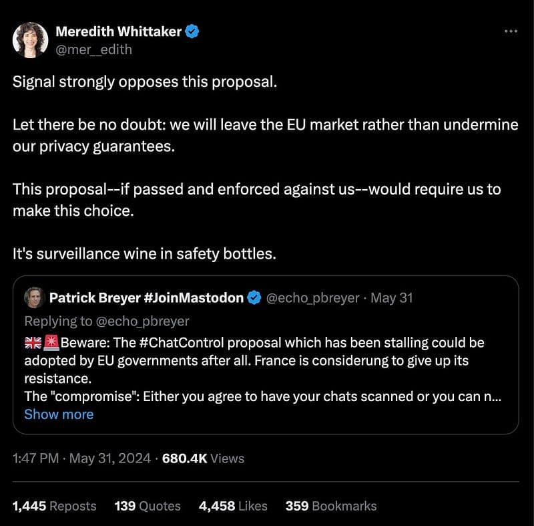This screenshot has height=526, width=534.
Task: Click the verified badge next to Patrick Breyer
Action: (x=254, y=298)
